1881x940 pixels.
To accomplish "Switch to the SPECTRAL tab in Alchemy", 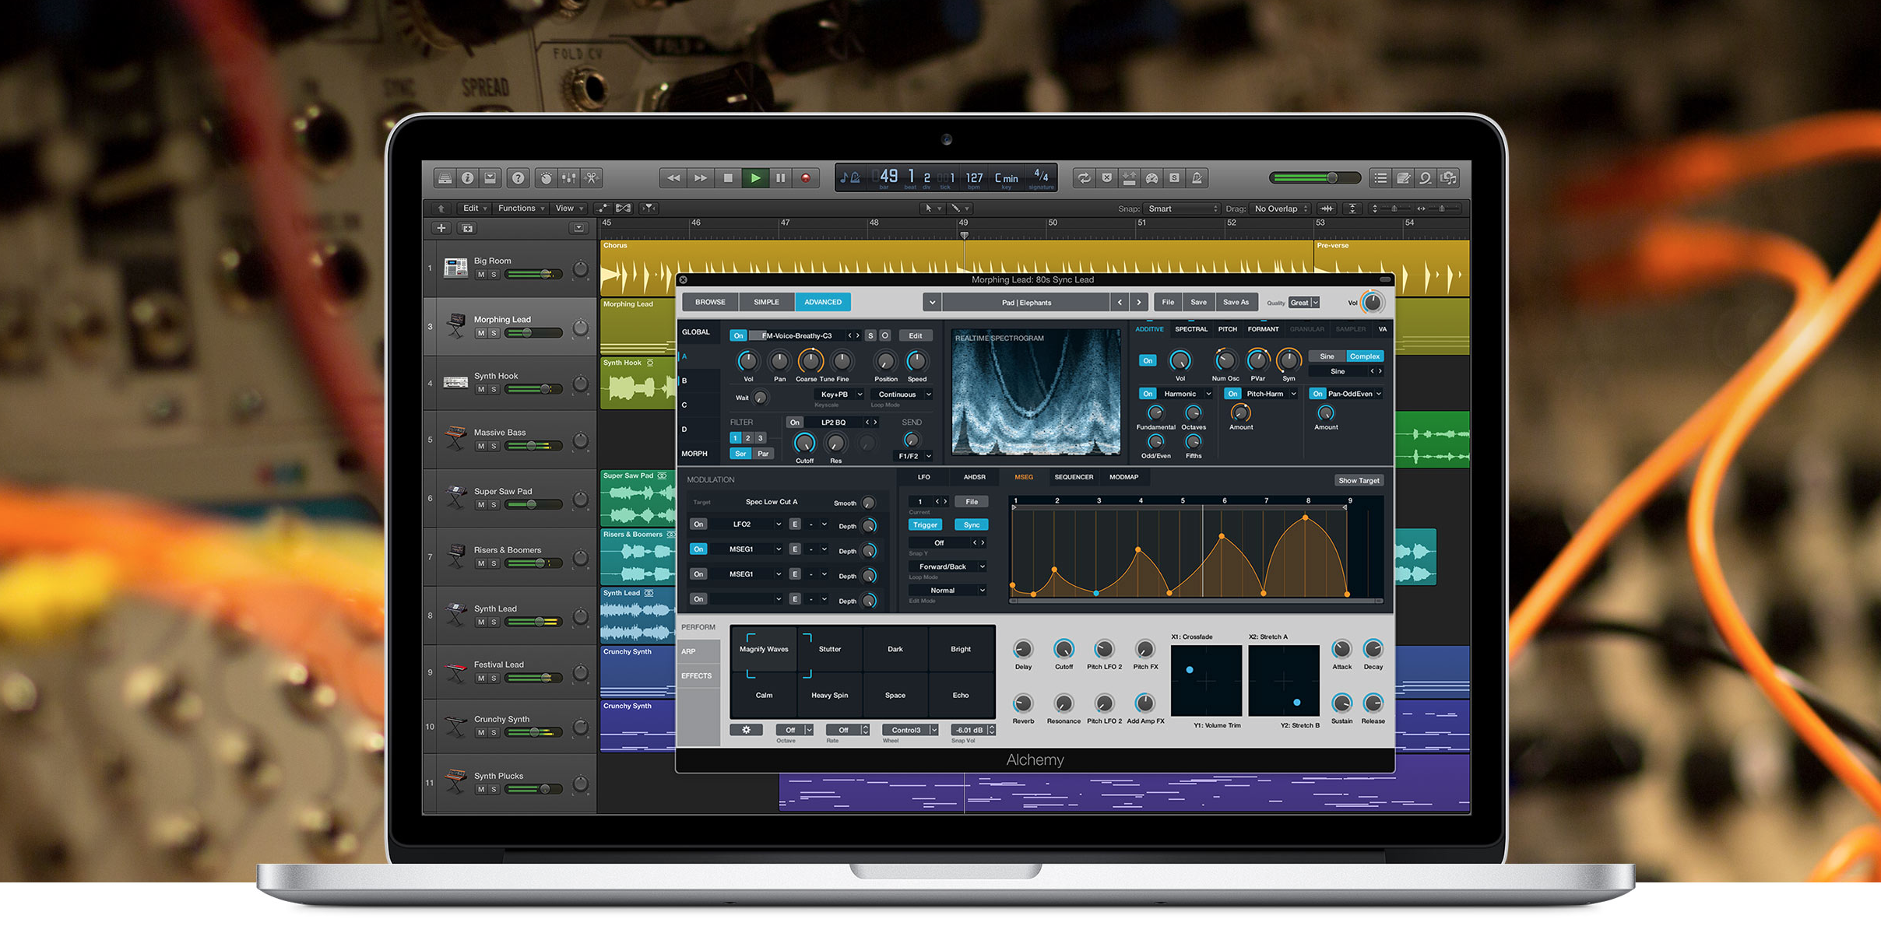I will point(1191,329).
